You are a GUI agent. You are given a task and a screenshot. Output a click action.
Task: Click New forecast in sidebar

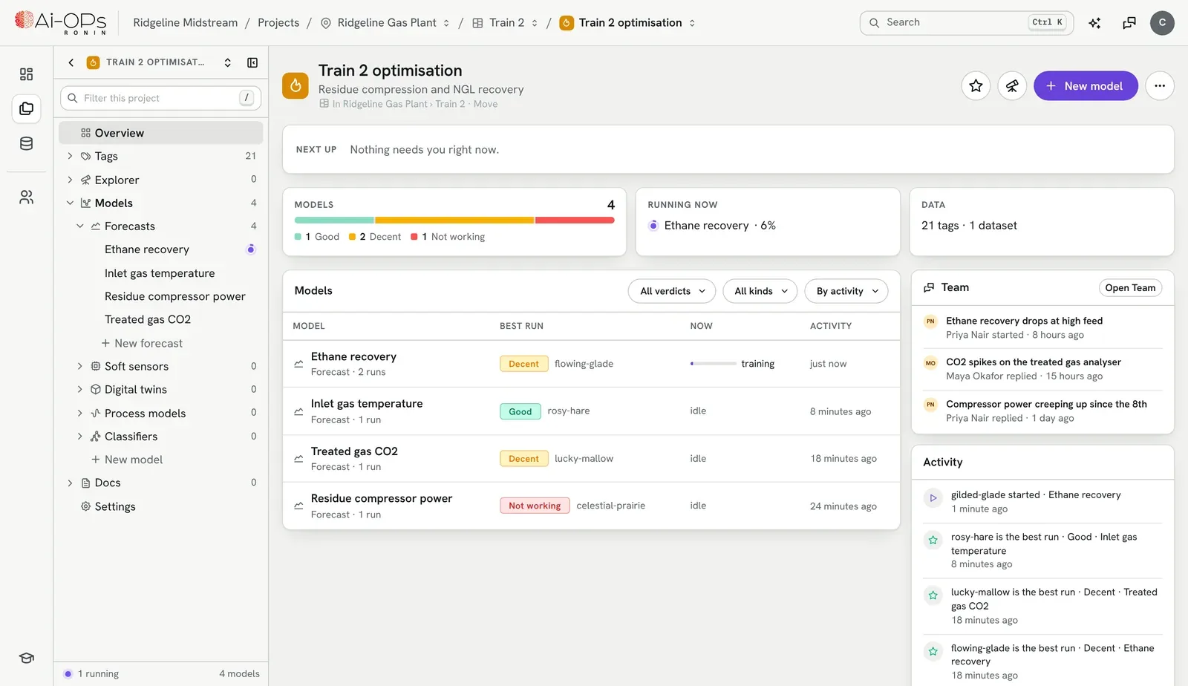142,343
